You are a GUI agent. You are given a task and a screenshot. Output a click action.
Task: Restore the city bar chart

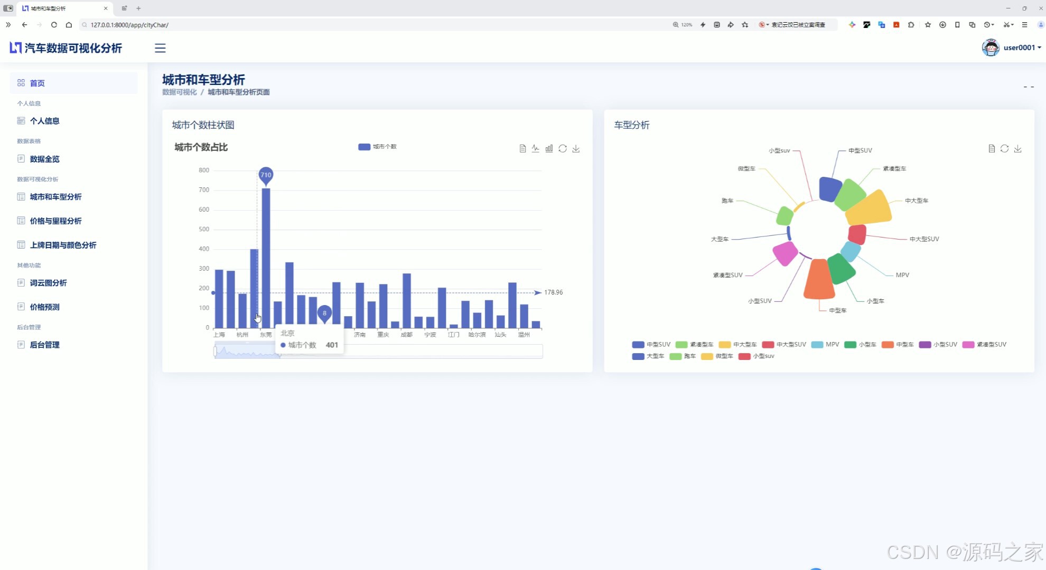(563, 149)
